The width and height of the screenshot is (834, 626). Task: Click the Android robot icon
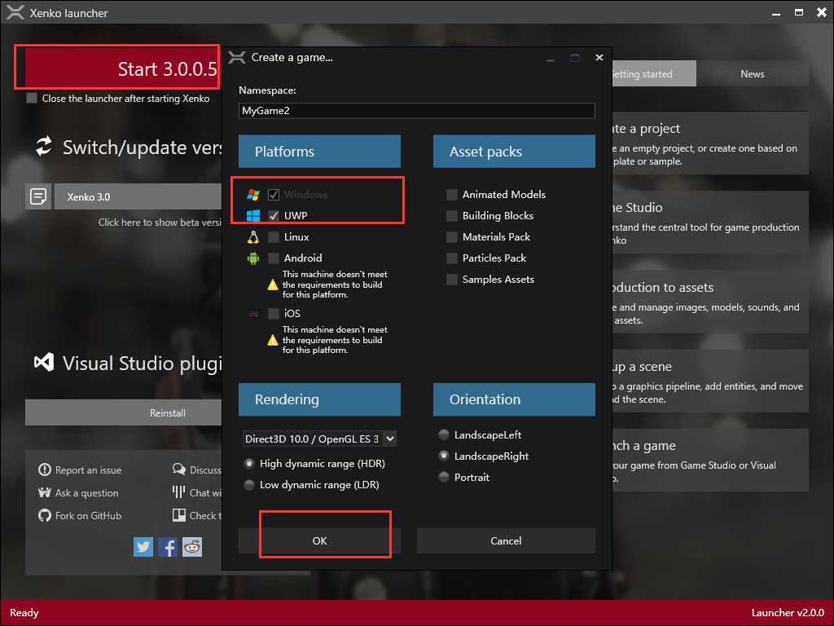pyautogui.click(x=253, y=258)
